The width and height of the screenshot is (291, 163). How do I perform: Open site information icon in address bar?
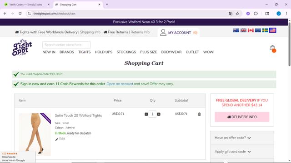tap(29, 14)
